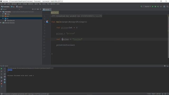Close Run tab with red X icon
The width and height of the screenshot is (169, 95).
(1, 84)
